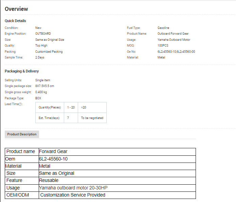Open the Product Description tab
This screenshot has width=236, height=202.
[x=22, y=134]
